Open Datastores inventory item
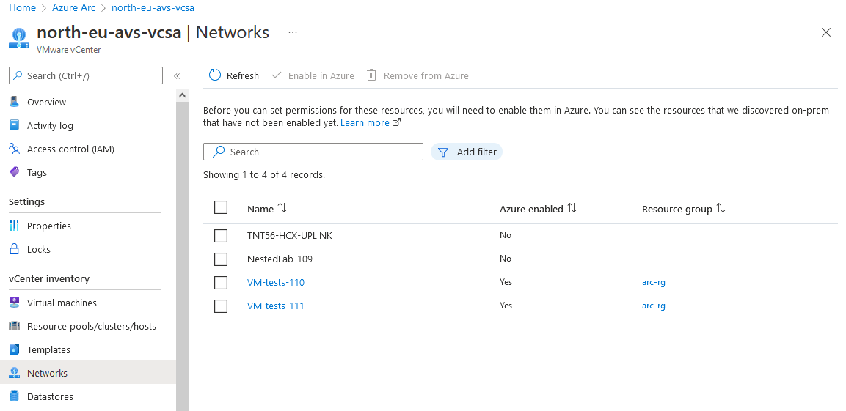 tap(50, 396)
